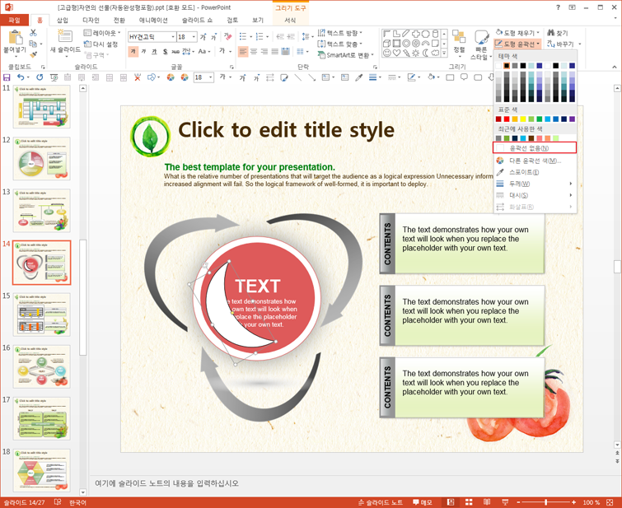This screenshot has height=508, width=622.
Task: Select the sun shape in gallery
Action: coord(416,53)
